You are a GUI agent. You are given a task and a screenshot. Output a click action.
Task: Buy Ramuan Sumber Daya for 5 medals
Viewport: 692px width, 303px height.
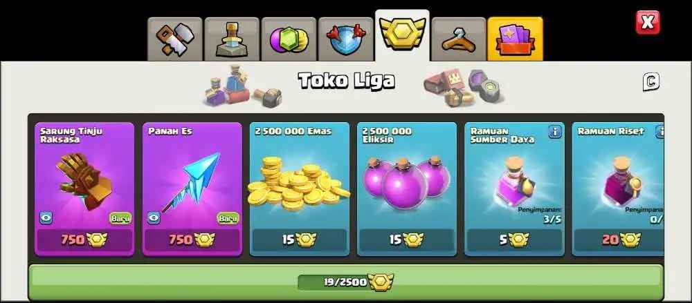[x=515, y=240]
